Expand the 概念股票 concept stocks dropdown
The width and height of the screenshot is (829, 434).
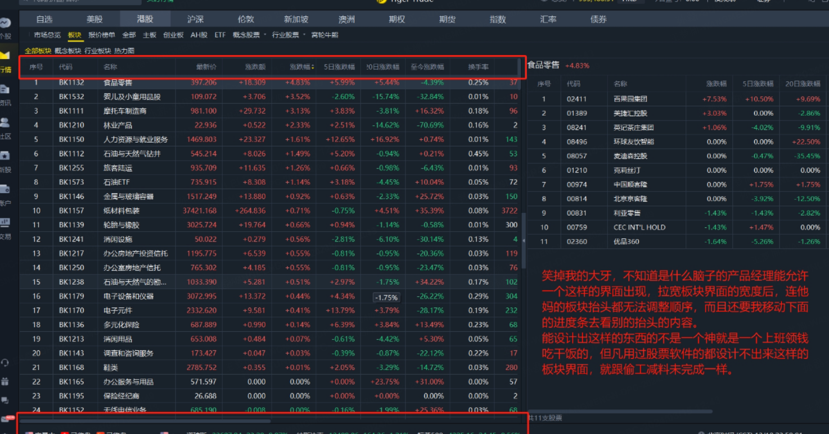pyautogui.click(x=249, y=35)
